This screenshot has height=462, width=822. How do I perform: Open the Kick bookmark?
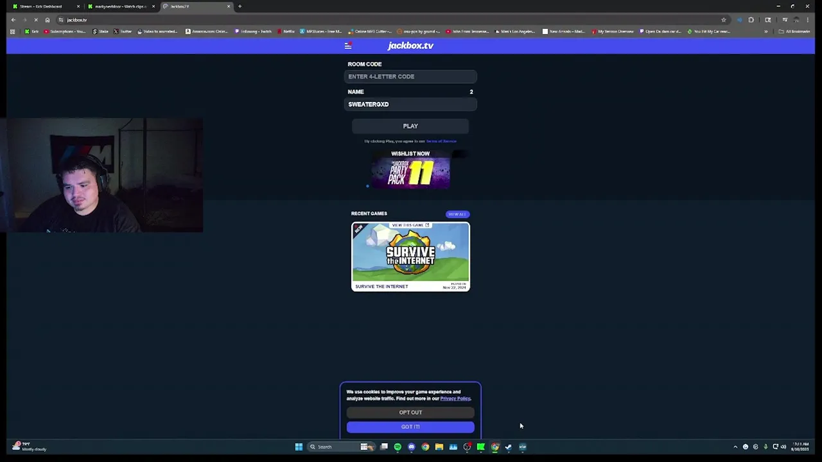pos(31,31)
